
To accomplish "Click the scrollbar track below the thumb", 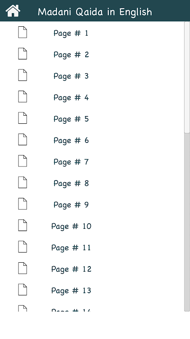I will [x=187, y=222].
